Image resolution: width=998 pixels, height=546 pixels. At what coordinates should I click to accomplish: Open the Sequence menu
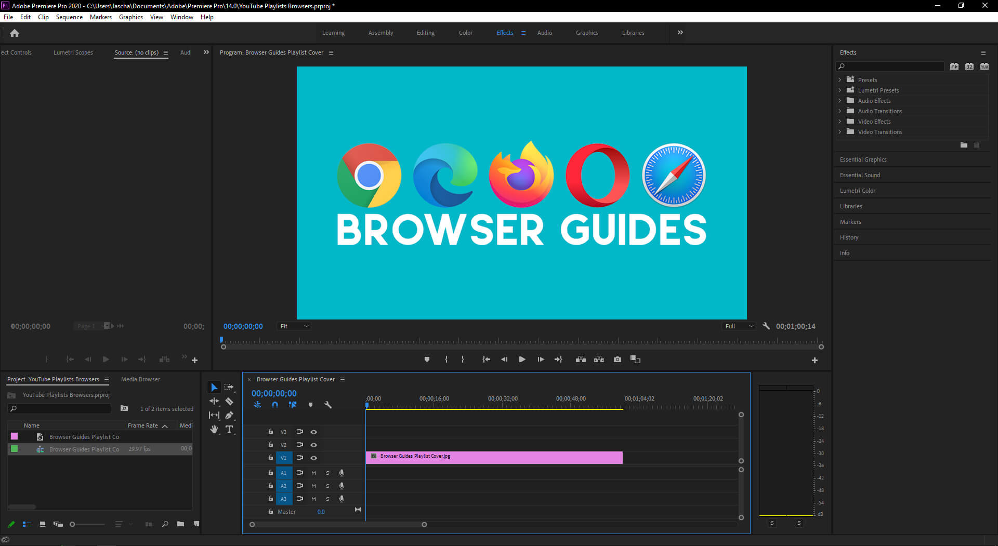coord(69,17)
